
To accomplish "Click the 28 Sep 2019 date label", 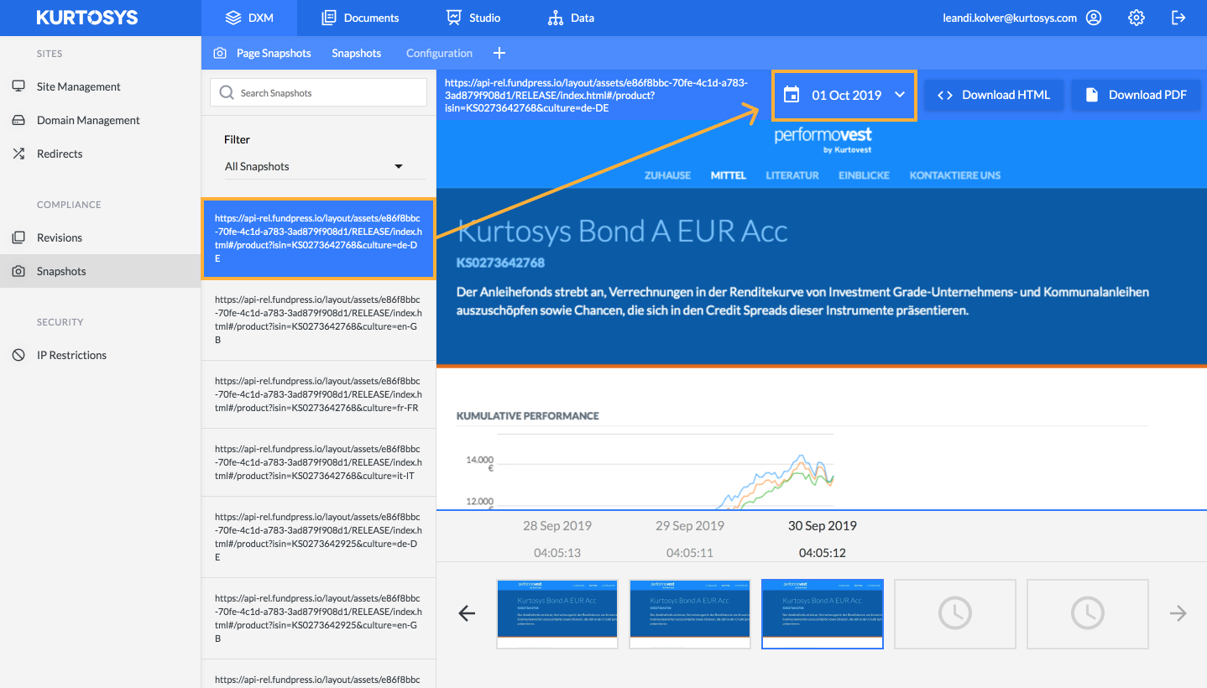I will tap(557, 526).
